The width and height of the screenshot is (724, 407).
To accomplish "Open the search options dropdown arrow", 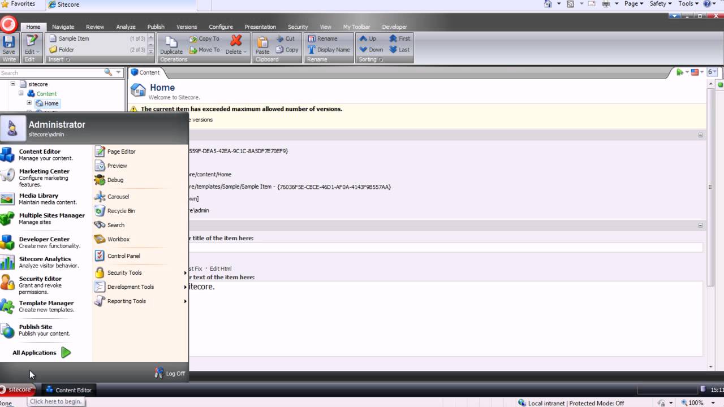I will click(118, 72).
